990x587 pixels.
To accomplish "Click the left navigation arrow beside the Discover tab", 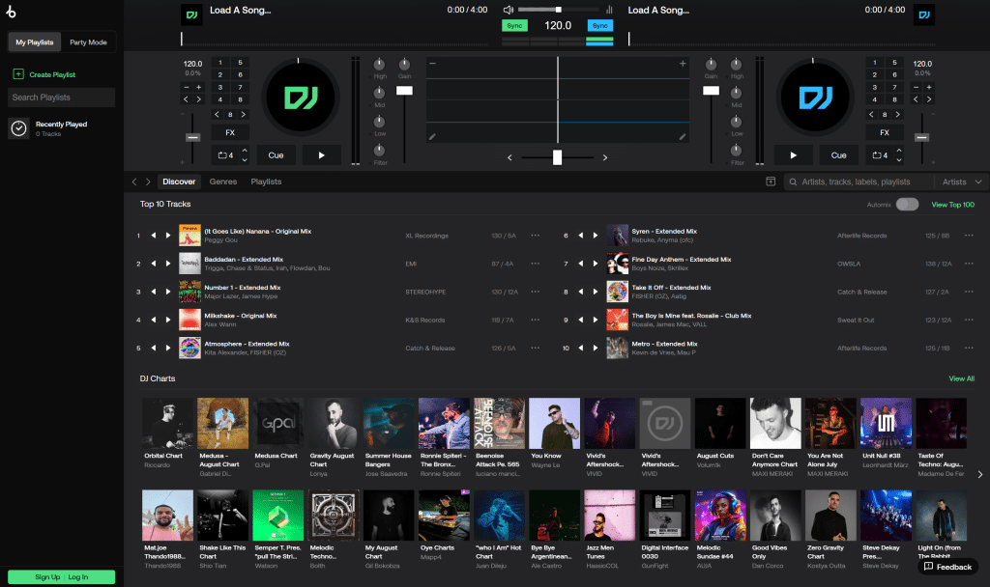I will (x=133, y=181).
